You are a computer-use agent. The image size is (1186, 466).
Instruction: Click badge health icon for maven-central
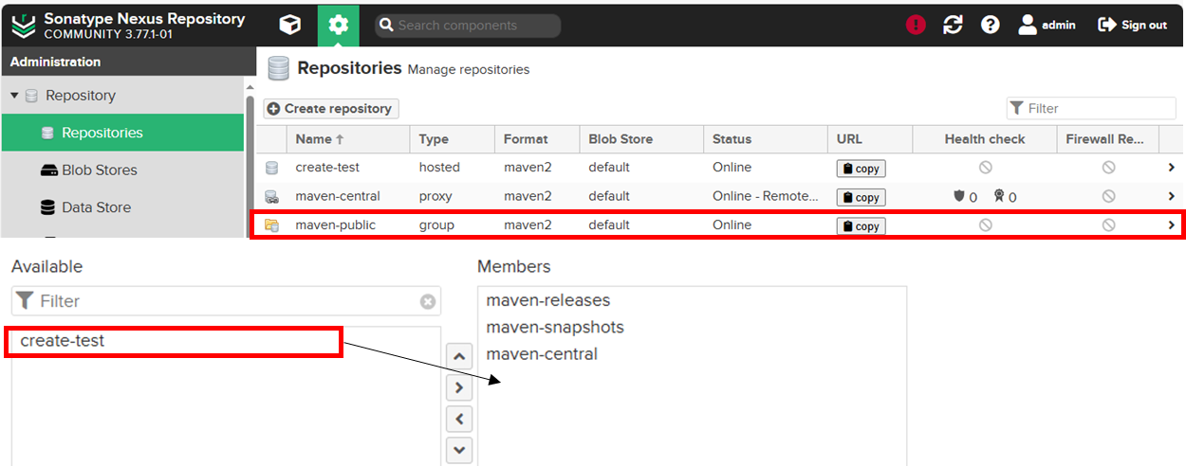click(999, 196)
